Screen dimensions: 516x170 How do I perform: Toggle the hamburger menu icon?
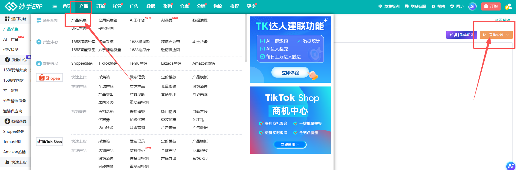tap(55, 6)
